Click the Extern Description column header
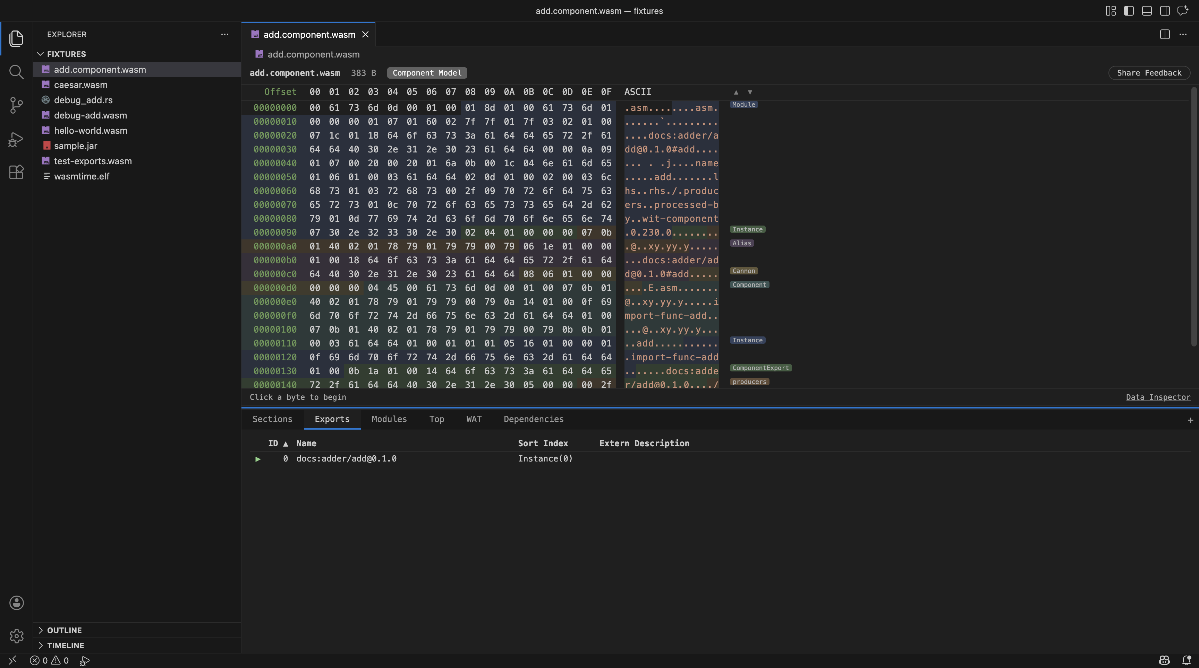Viewport: 1199px width, 668px height. pos(644,443)
